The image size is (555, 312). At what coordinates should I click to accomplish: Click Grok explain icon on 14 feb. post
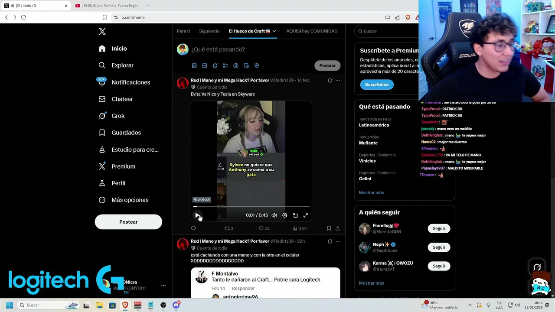pyautogui.click(x=330, y=80)
